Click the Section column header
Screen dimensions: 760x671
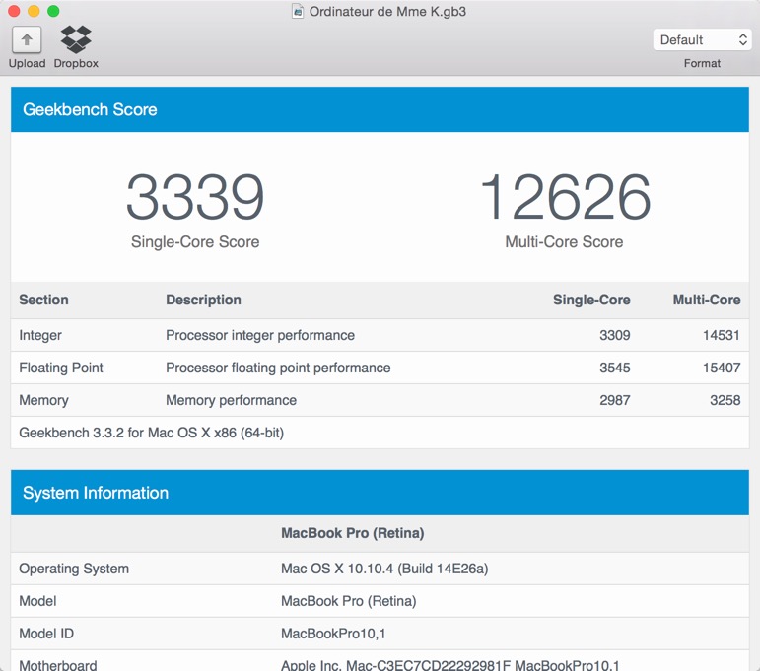tap(43, 300)
